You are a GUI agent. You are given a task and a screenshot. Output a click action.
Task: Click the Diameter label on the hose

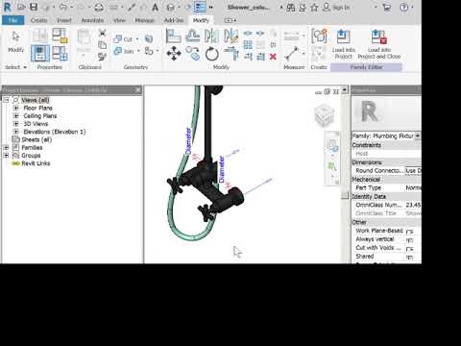click(x=188, y=141)
